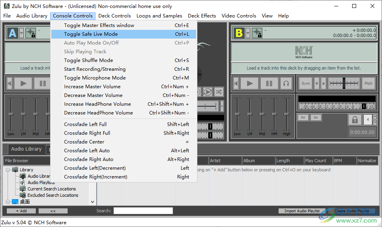
Task: Open the dropdown arrow next to Deck B
Action: (x=248, y=33)
